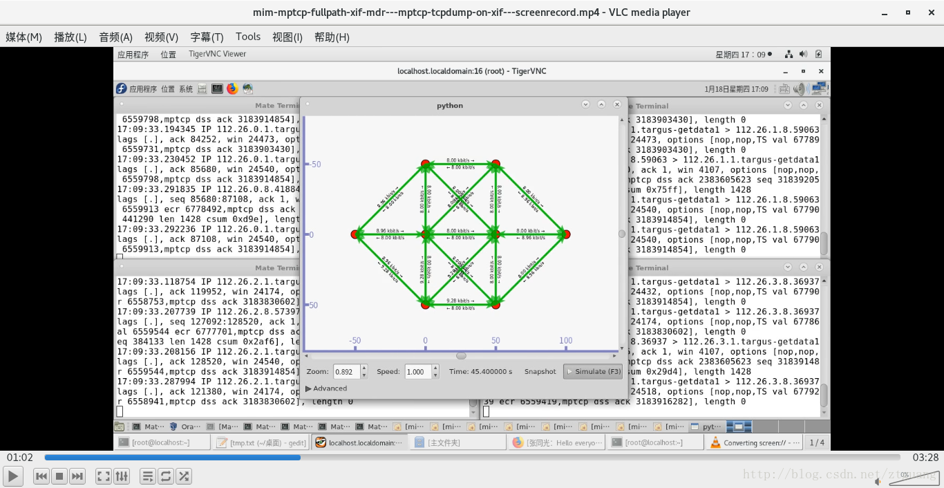
Task: Click the elapsed time 01:02 label
Action: (20, 458)
